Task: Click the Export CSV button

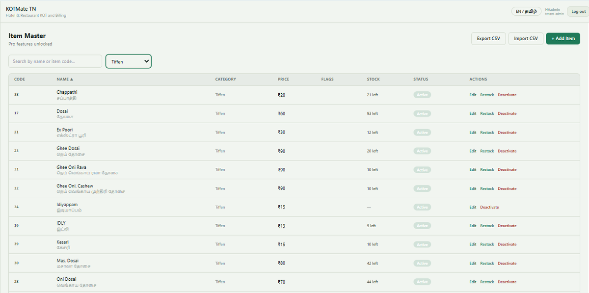Action: [488, 38]
